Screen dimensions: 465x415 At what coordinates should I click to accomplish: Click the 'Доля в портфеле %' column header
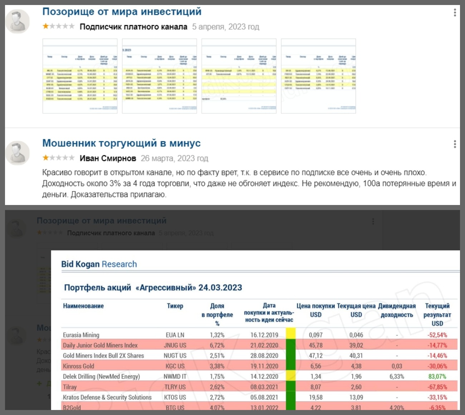pyautogui.click(x=217, y=314)
